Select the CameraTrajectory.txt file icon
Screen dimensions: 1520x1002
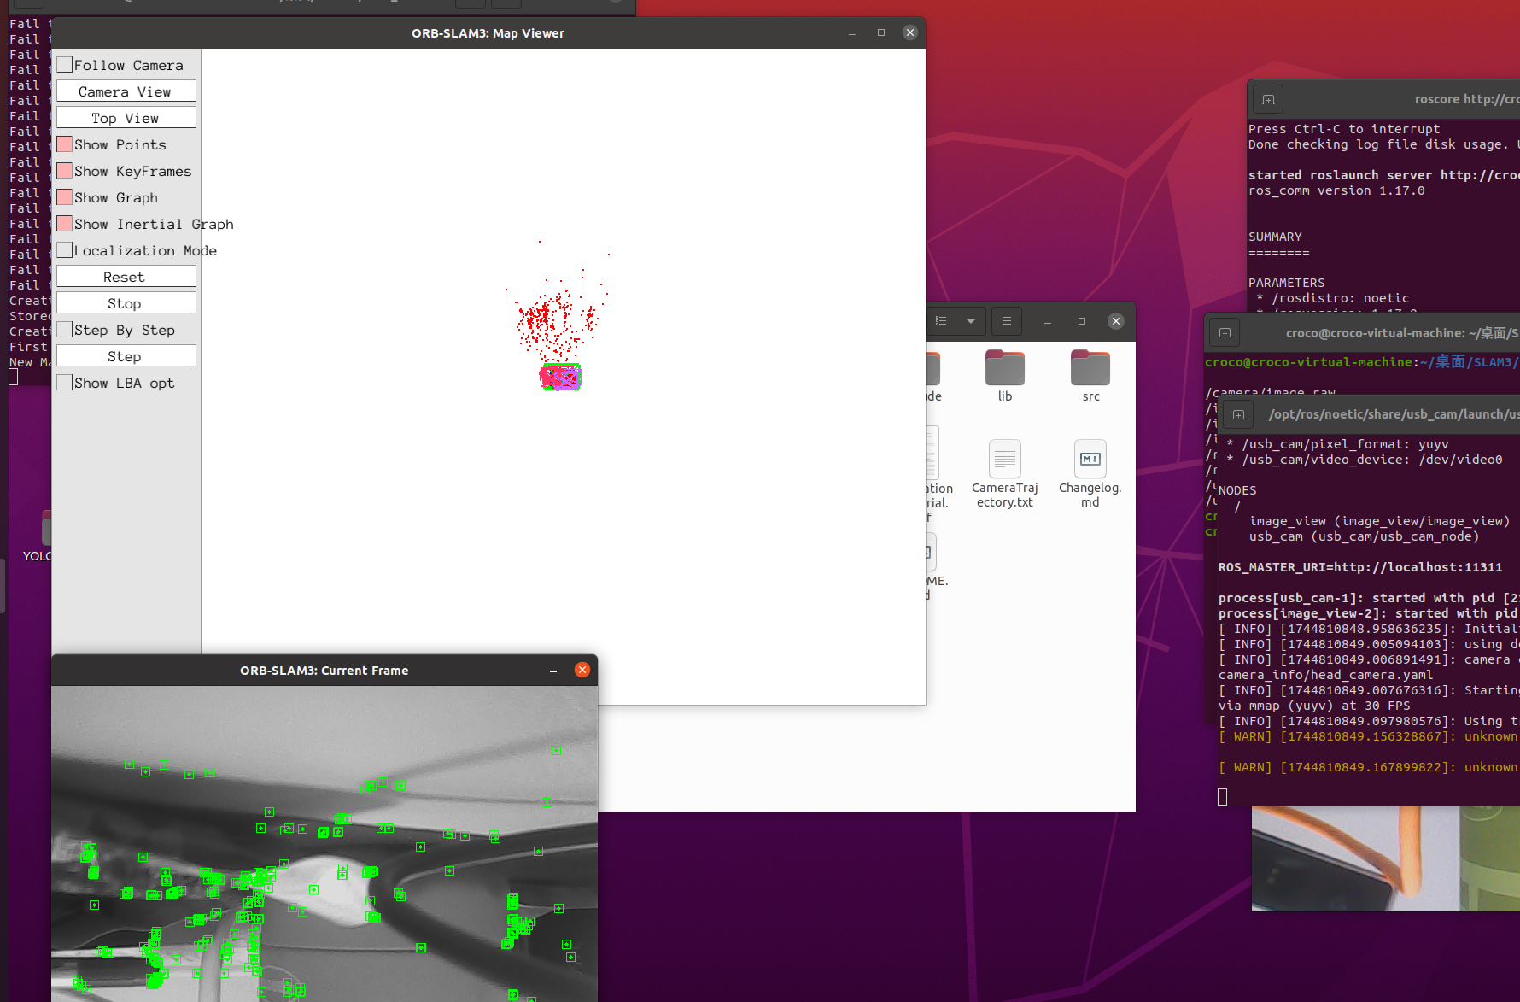click(x=1004, y=459)
